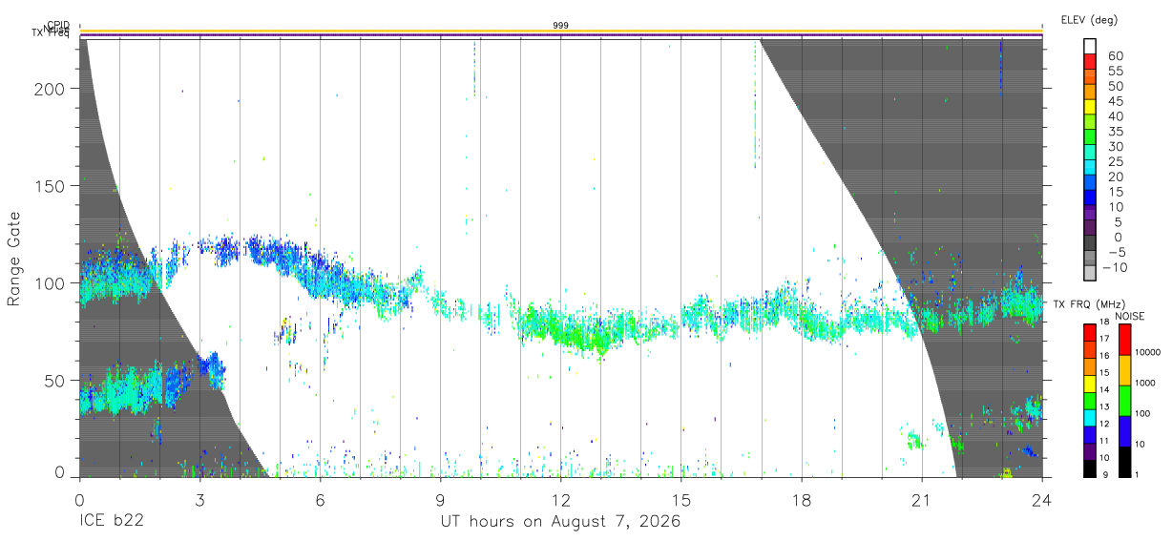Click the '9' hour tick label on time axis
Screen dimensions: 1172x541
pos(440,500)
